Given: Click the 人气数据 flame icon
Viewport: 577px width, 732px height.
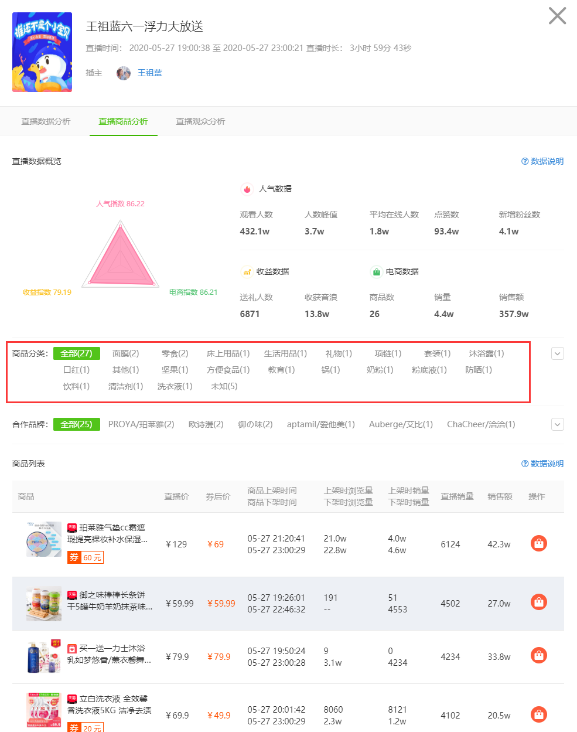Looking at the screenshot, I should coord(247,189).
